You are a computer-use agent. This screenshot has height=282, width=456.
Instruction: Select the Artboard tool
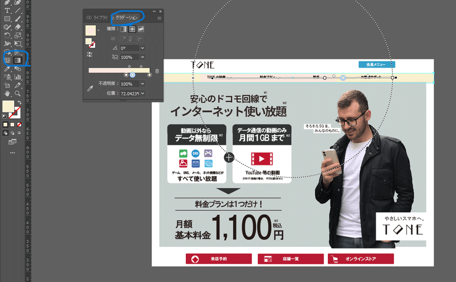point(7,85)
